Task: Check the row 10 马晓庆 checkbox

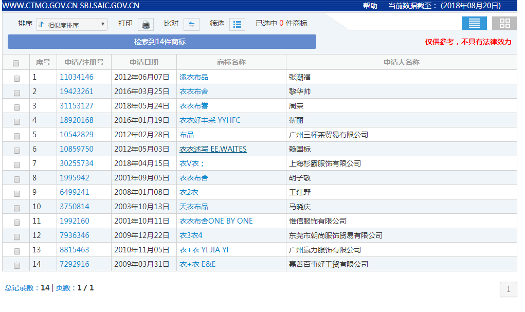Action: 17,208
